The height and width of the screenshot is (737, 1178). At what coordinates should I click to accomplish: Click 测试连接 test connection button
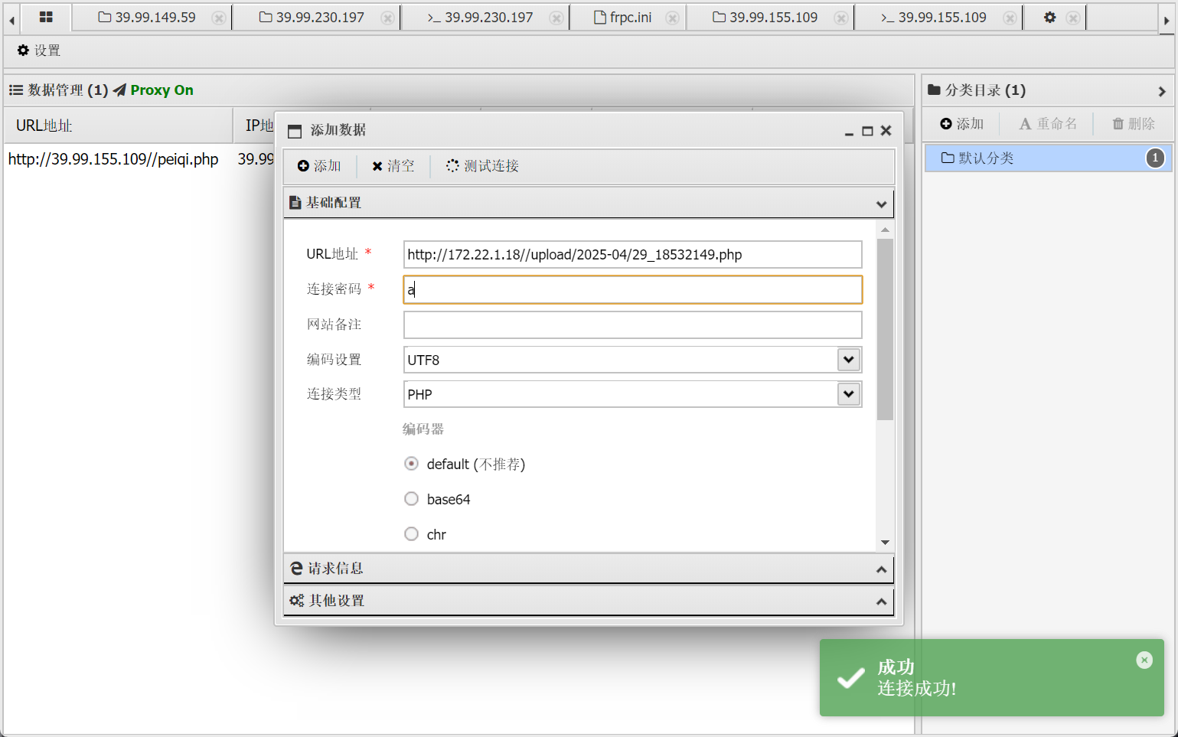coord(482,166)
